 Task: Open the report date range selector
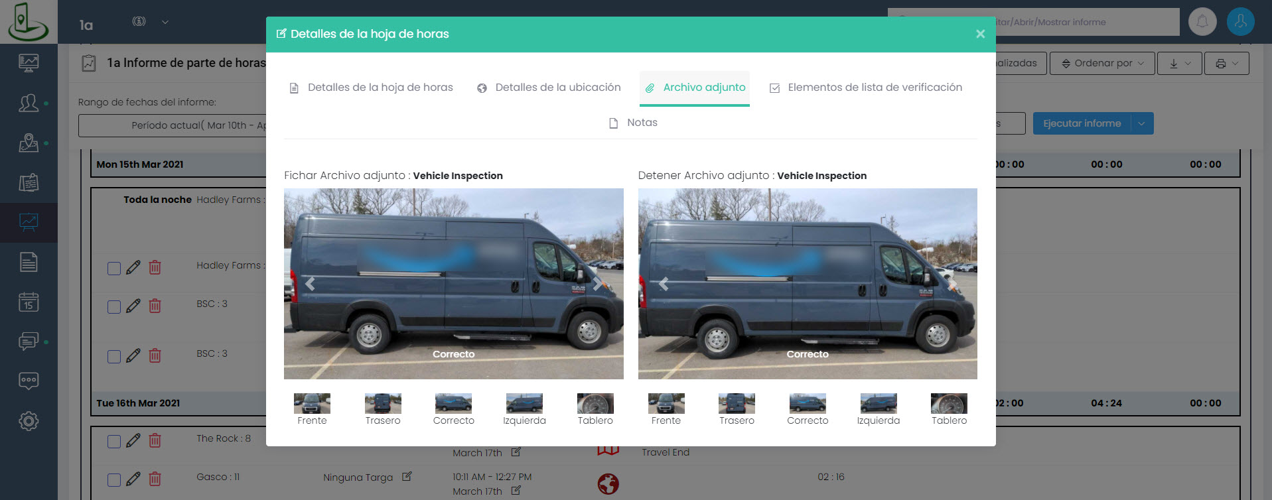173,125
